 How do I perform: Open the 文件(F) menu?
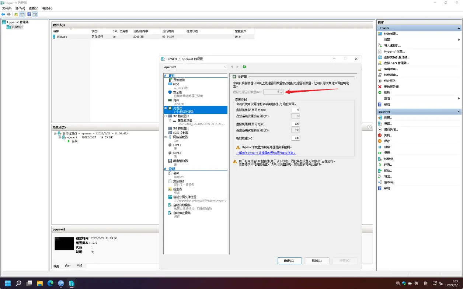7,8
